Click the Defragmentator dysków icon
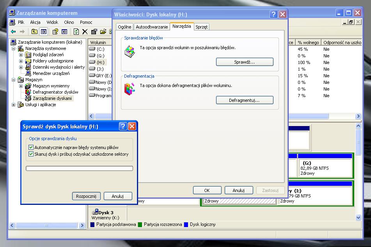This screenshot has width=371, height=247. pyautogui.click(x=28, y=92)
